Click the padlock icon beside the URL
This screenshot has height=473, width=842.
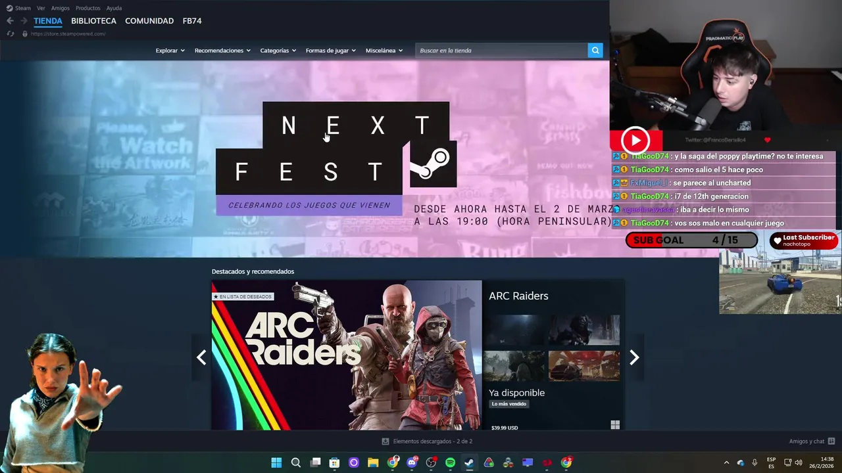point(25,34)
